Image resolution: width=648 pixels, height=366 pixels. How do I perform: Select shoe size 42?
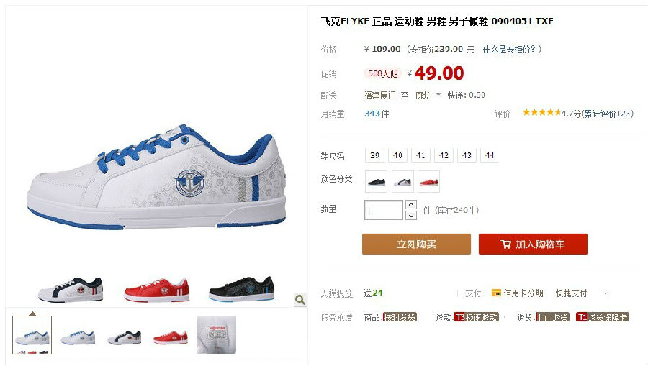pyautogui.click(x=444, y=155)
